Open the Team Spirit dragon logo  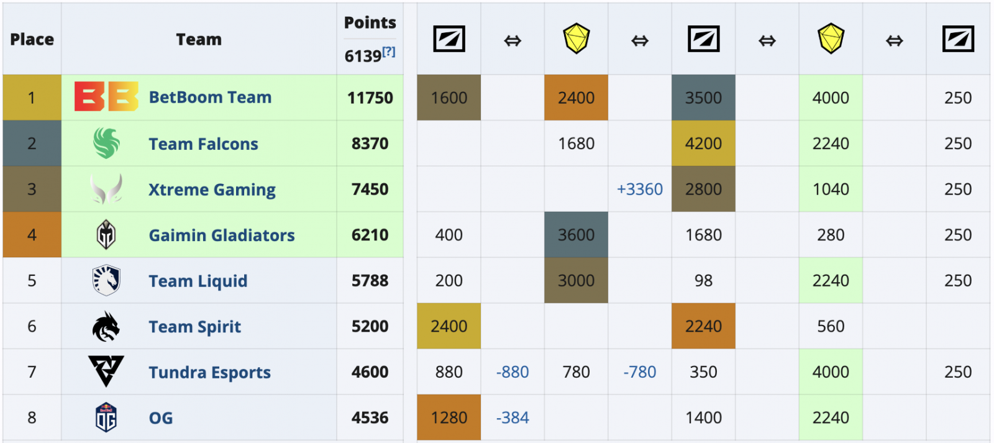[x=106, y=326]
